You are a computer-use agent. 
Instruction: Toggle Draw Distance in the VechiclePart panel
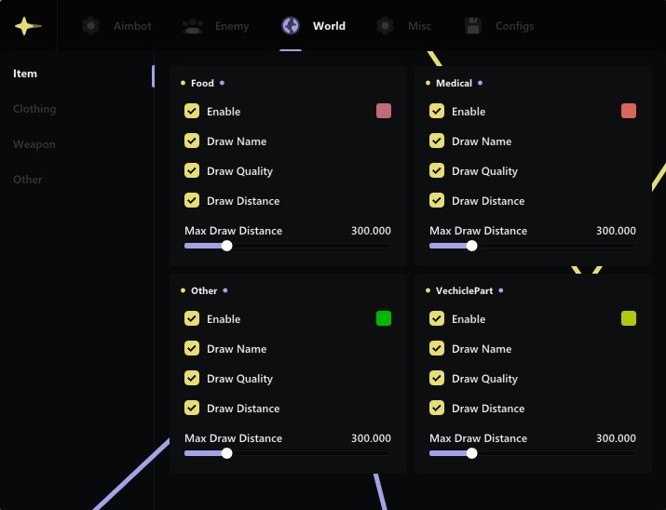click(x=437, y=409)
